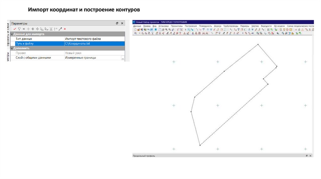The image size is (321, 179).
Task: Collapse the Дополнить section
Action: (x=12, y=48)
